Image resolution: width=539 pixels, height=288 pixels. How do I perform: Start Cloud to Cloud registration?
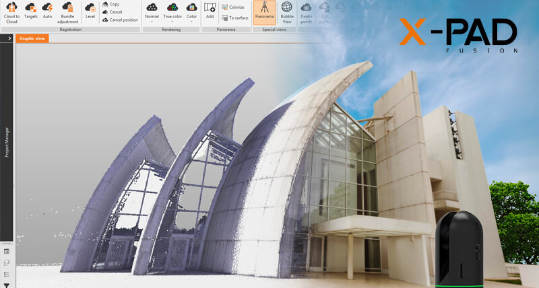pos(11,13)
